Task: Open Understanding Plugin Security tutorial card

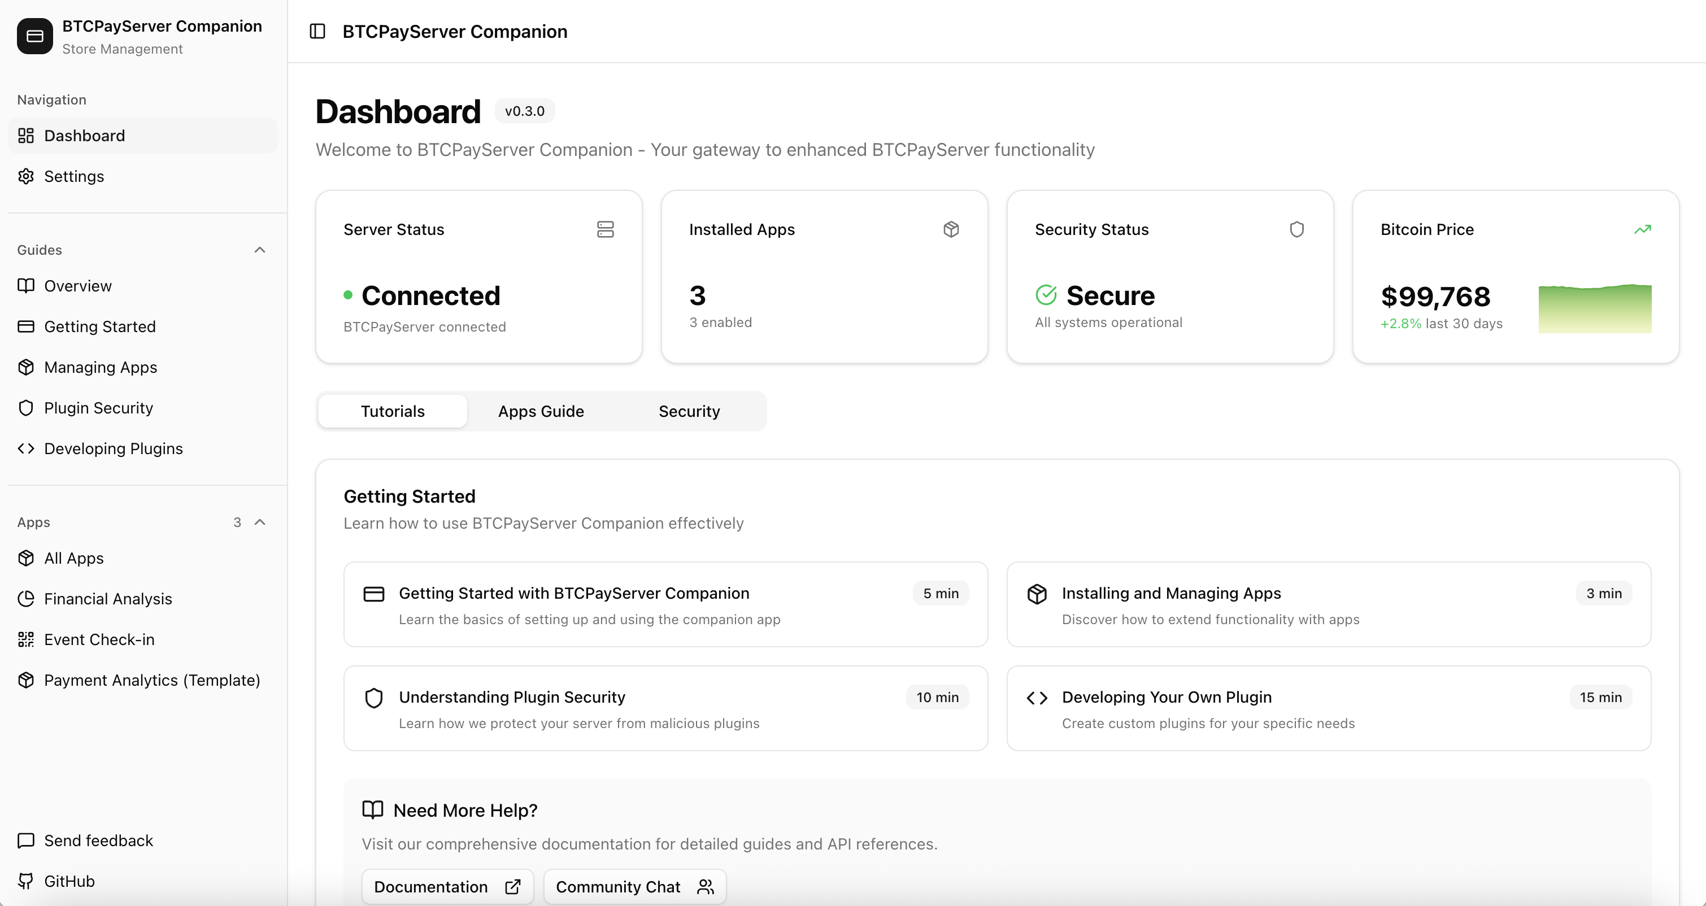Action: click(665, 708)
